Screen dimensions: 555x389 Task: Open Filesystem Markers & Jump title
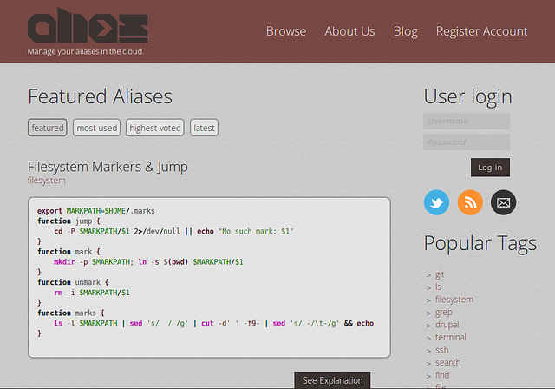pyautogui.click(x=108, y=167)
